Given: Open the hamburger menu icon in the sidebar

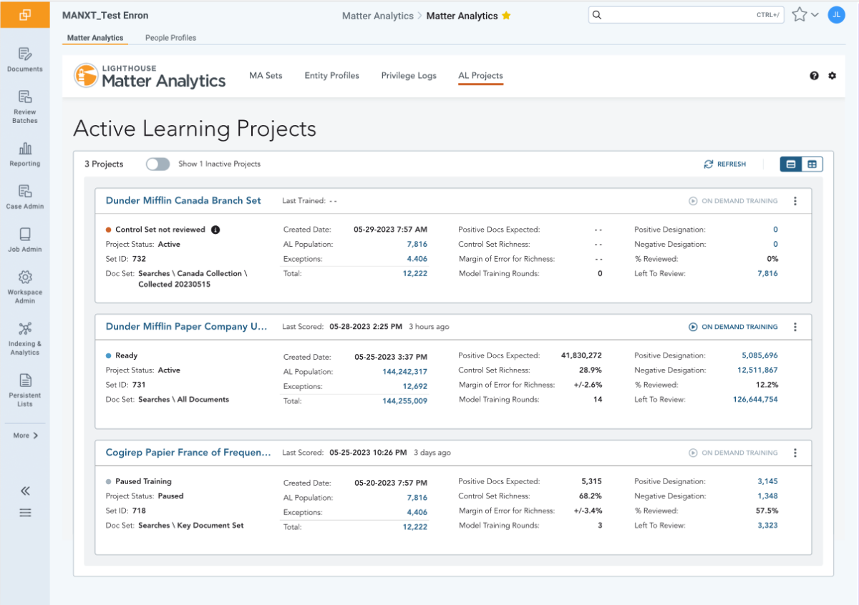Looking at the screenshot, I should [x=25, y=513].
